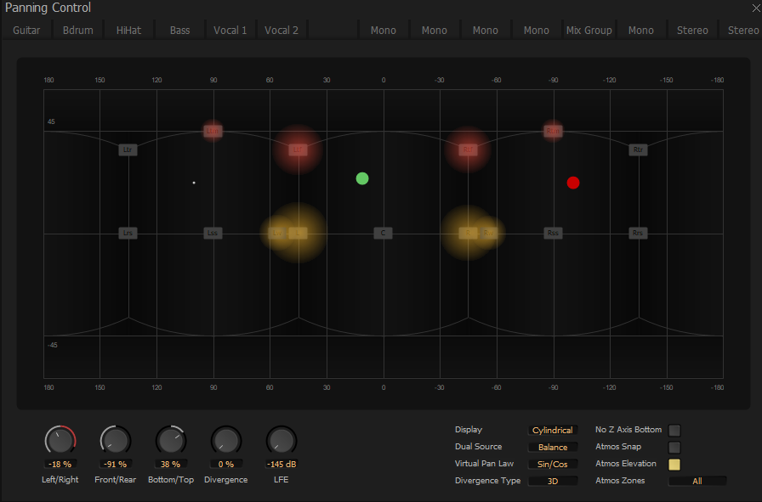The width and height of the screenshot is (762, 502).
Task: Click the Atmos Zones All button
Action: click(x=697, y=481)
